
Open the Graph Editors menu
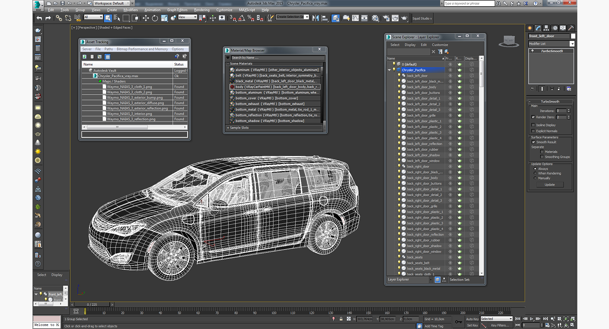(177, 10)
